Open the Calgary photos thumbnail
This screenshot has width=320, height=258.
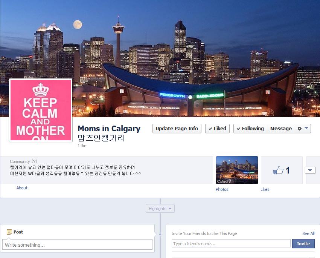[x=237, y=170]
